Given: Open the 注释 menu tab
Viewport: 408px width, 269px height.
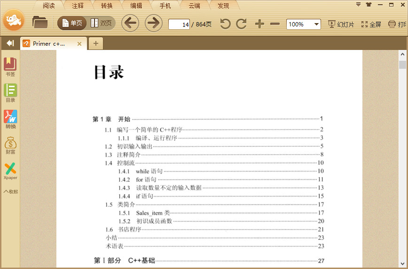Looking at the screenshot, I should [78, 6].
